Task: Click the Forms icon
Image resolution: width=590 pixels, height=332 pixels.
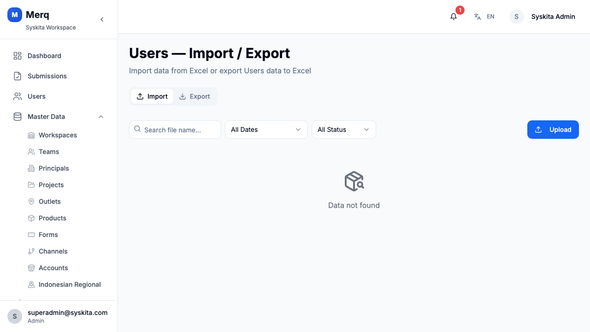Action: (x=31, y=235)
